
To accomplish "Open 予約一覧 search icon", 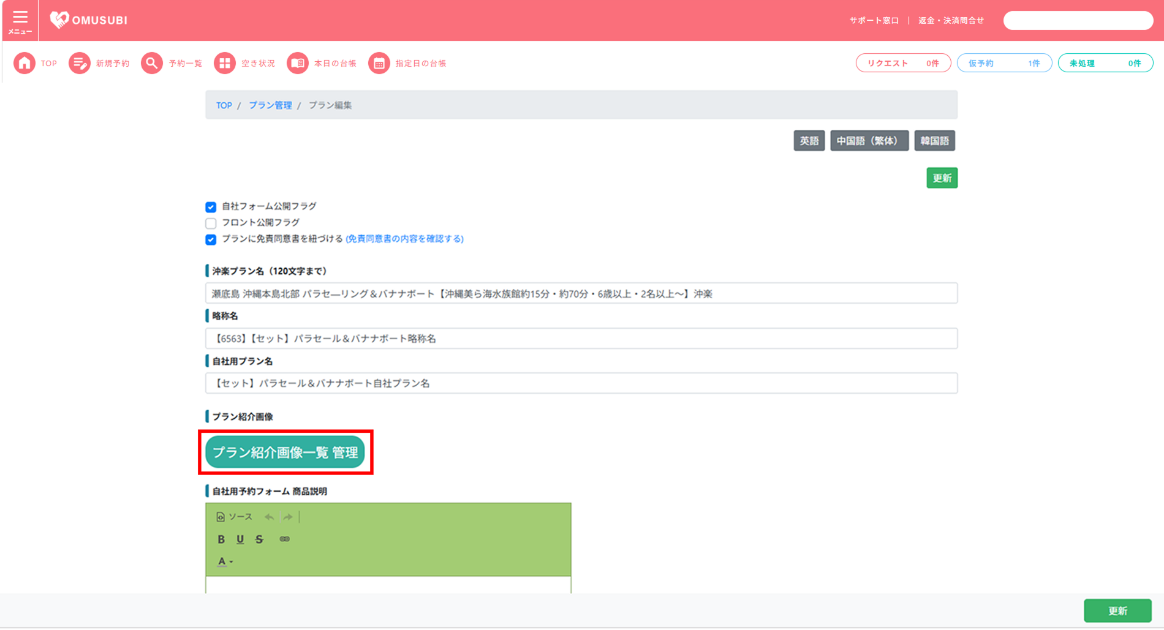I will (x=151, y=63).
